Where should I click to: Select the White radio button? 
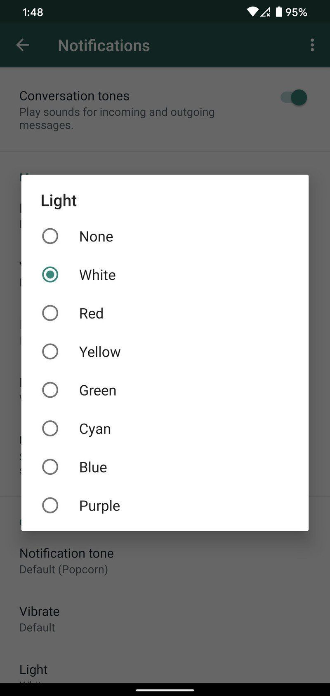click(50, 274)
